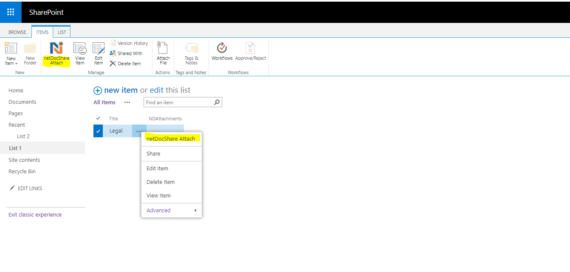Go to Home in the left navigation
The height and width of the screenshot is (272, 570).
coord(16,90)
